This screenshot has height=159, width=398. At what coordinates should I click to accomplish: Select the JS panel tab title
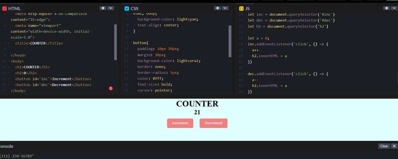247,8
